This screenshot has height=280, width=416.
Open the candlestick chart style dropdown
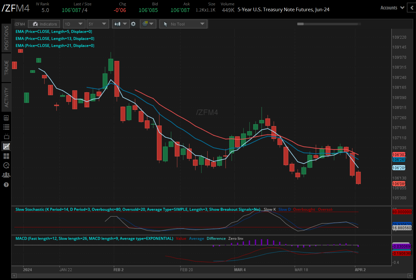121,24
